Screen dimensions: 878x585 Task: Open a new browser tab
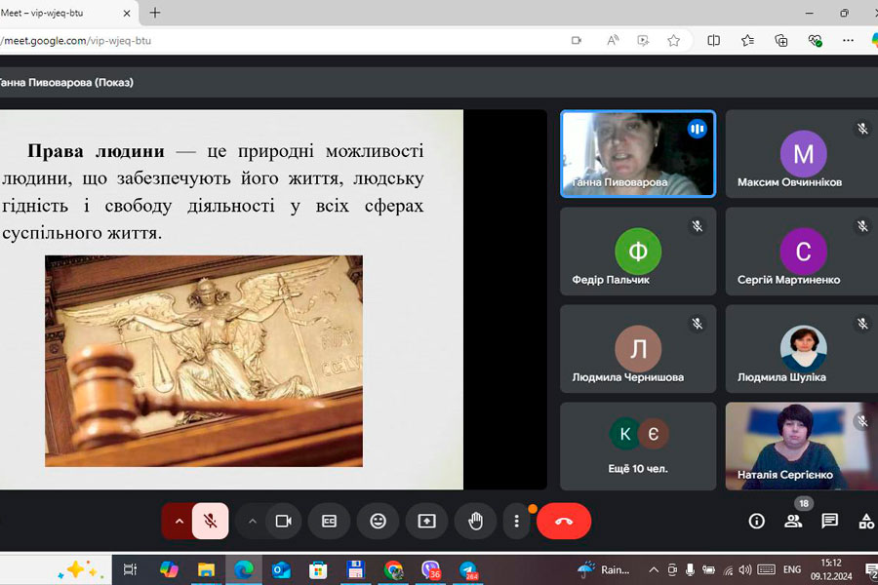pos(155,13)
